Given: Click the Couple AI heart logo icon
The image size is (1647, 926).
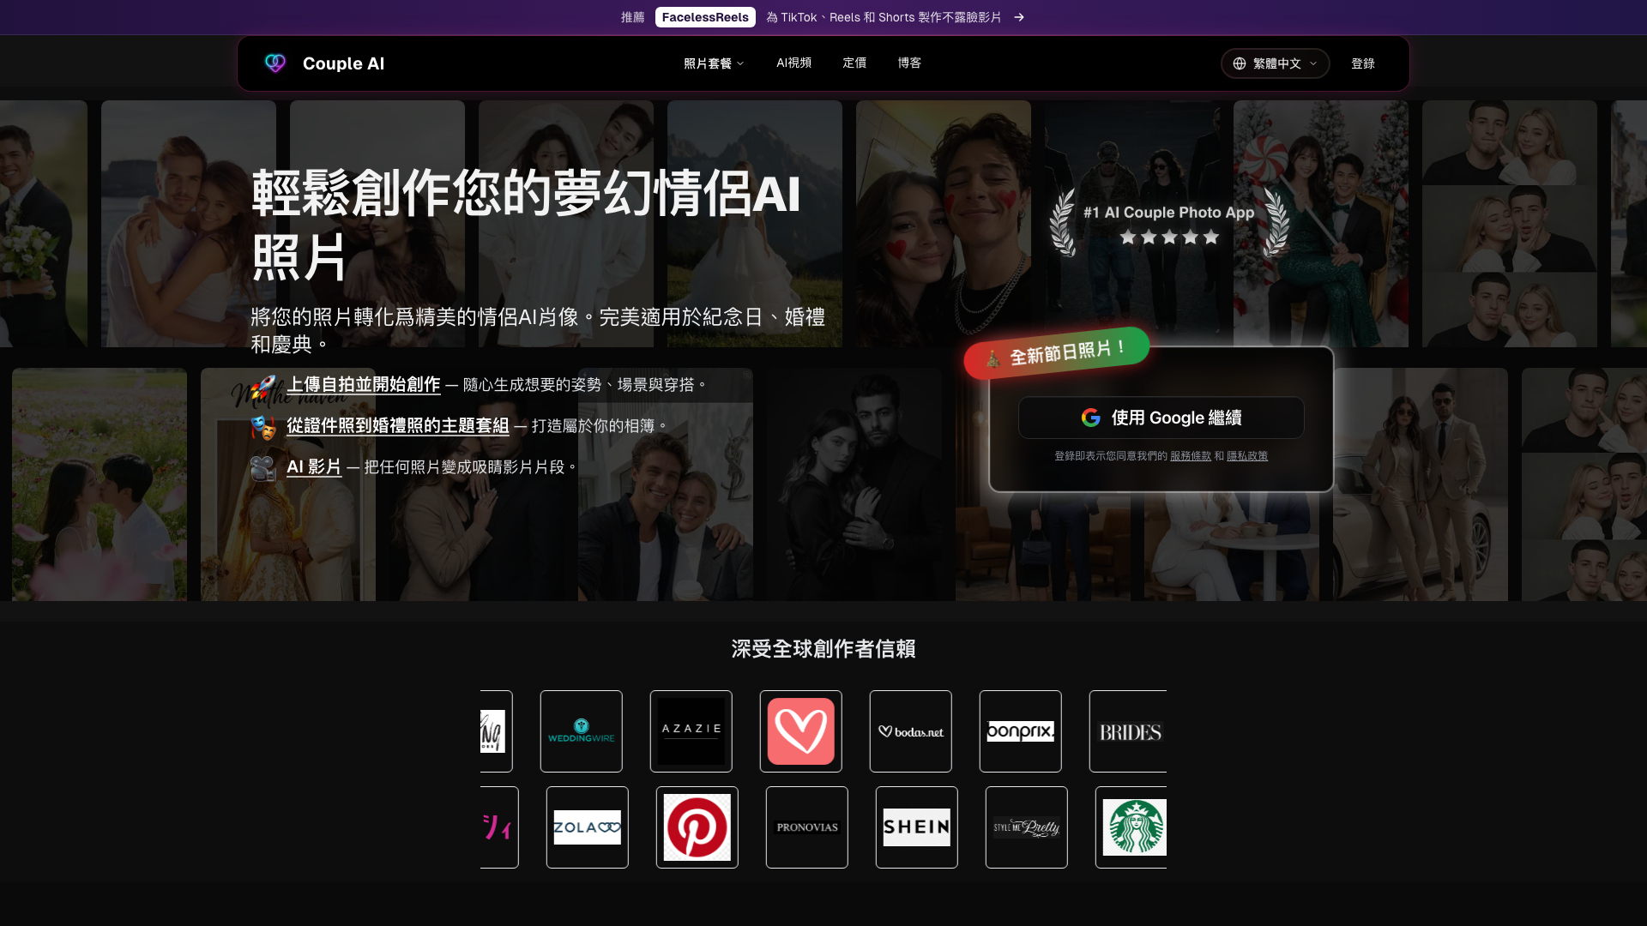Looking at the screenshot, I should (275, 63).
